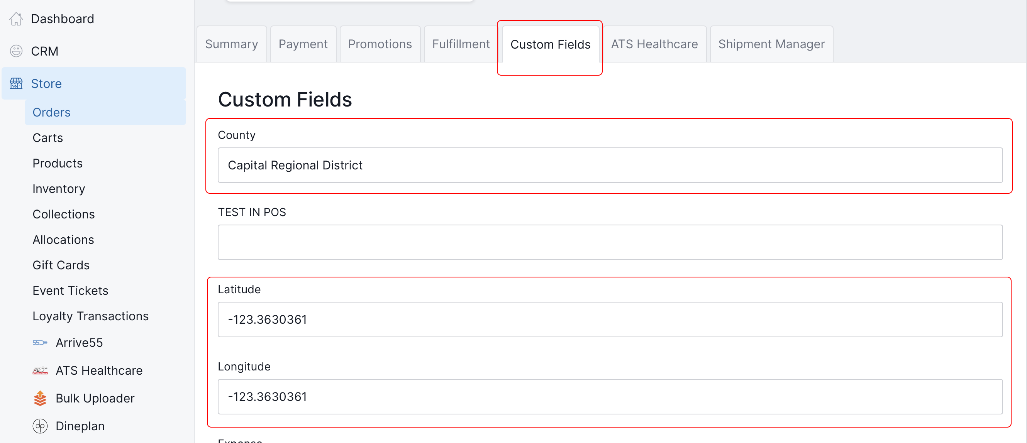Viewport: 1027px width, 443px height.
Task: Open the ATS Healthcare tab
Action: [654, 44]
